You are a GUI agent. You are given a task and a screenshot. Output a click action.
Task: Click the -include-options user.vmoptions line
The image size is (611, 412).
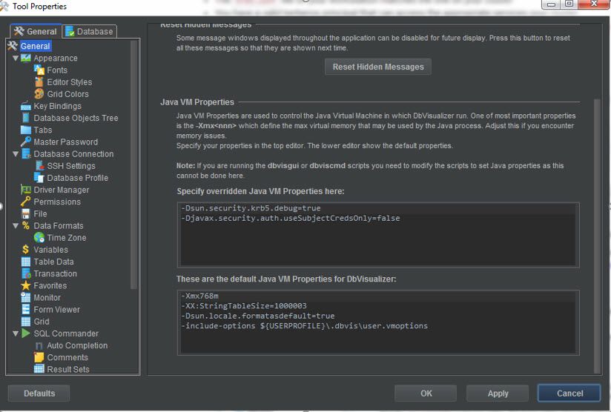(x=304, y=325)
